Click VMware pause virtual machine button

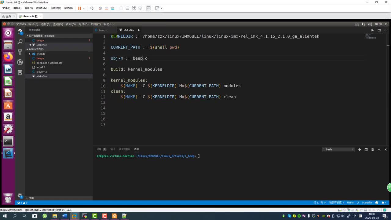79,8
